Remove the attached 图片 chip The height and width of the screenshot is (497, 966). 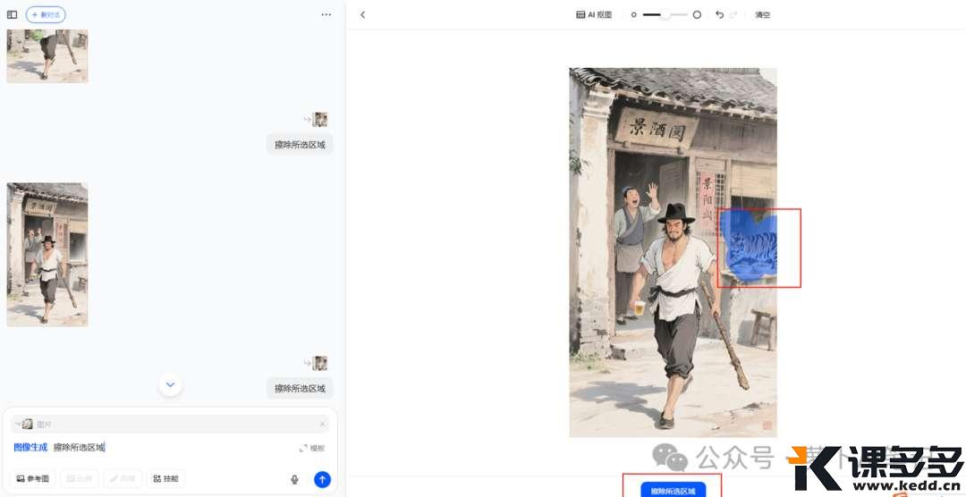point(322,425)
